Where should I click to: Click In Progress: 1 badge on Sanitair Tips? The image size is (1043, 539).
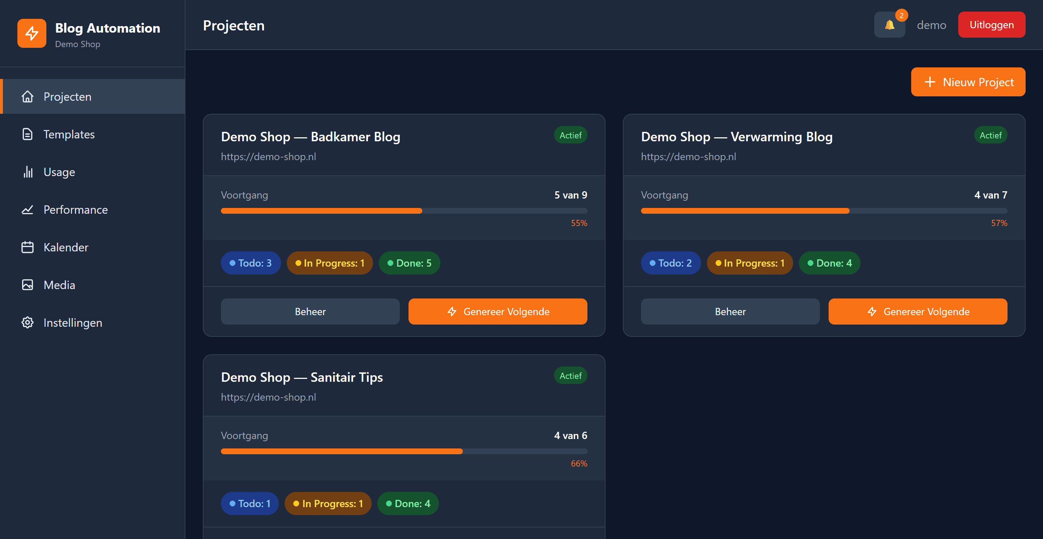click(x=328, y=504)
